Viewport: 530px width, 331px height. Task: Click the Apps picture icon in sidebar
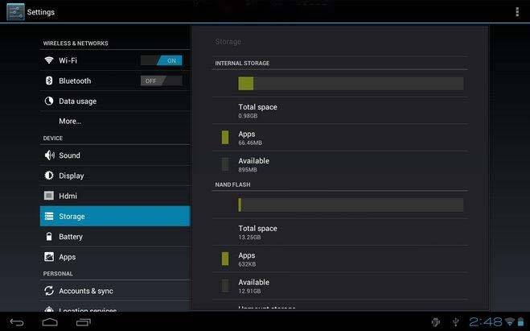tap(49, 257)
